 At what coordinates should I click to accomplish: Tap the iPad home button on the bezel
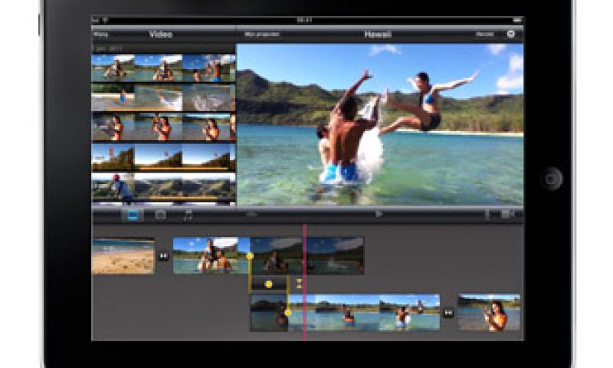tap(551, 179)
